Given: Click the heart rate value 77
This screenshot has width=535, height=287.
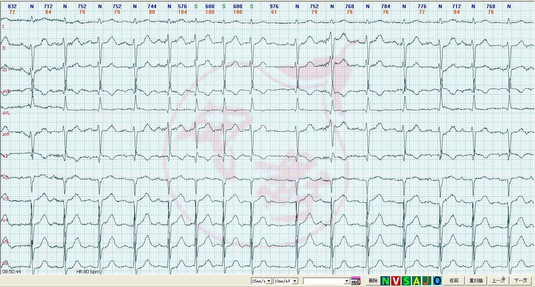Looking at the screenshot, I should 422,12.
